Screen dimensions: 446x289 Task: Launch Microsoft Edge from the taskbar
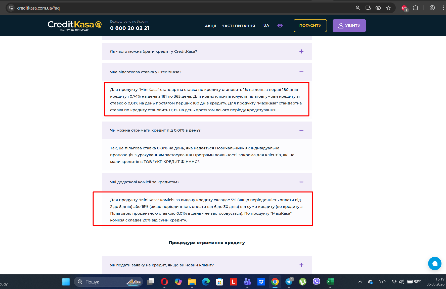tap(206, 282)
